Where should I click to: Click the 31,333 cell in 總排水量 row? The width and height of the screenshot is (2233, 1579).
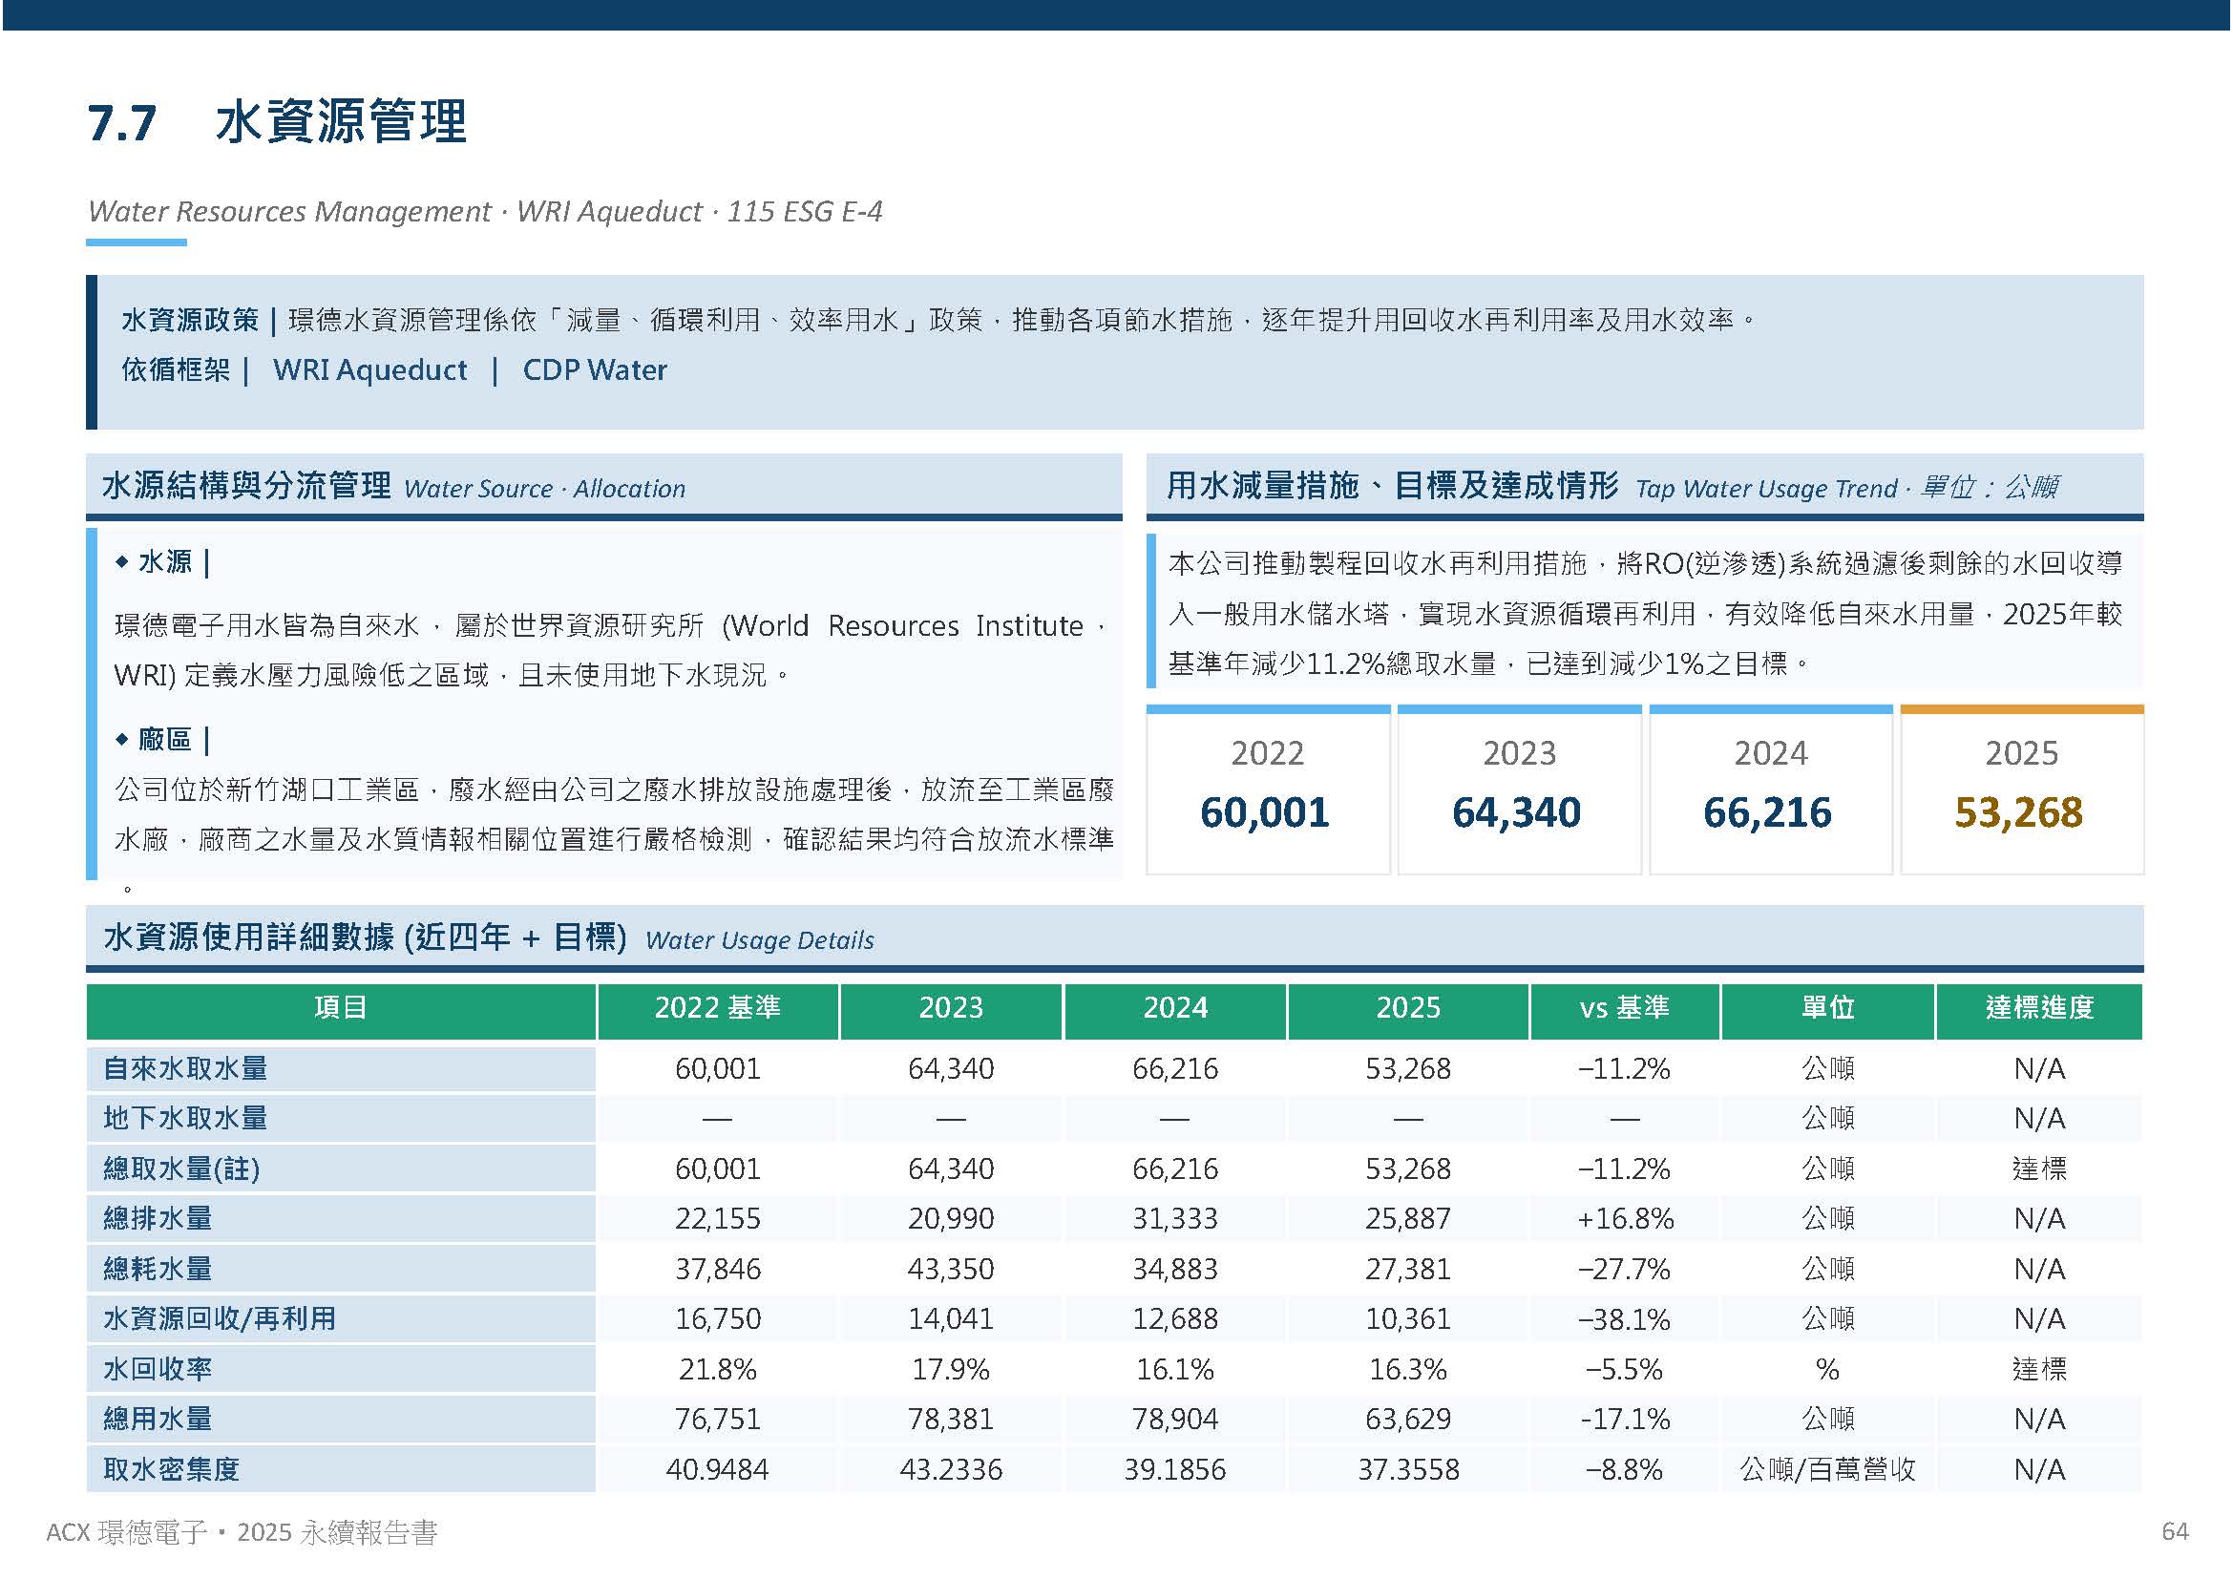[1176, 1219]
